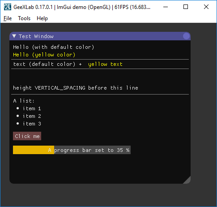This screenshot has height=207, width=217.
Task: Open the Tools menu
Action: 24,18
